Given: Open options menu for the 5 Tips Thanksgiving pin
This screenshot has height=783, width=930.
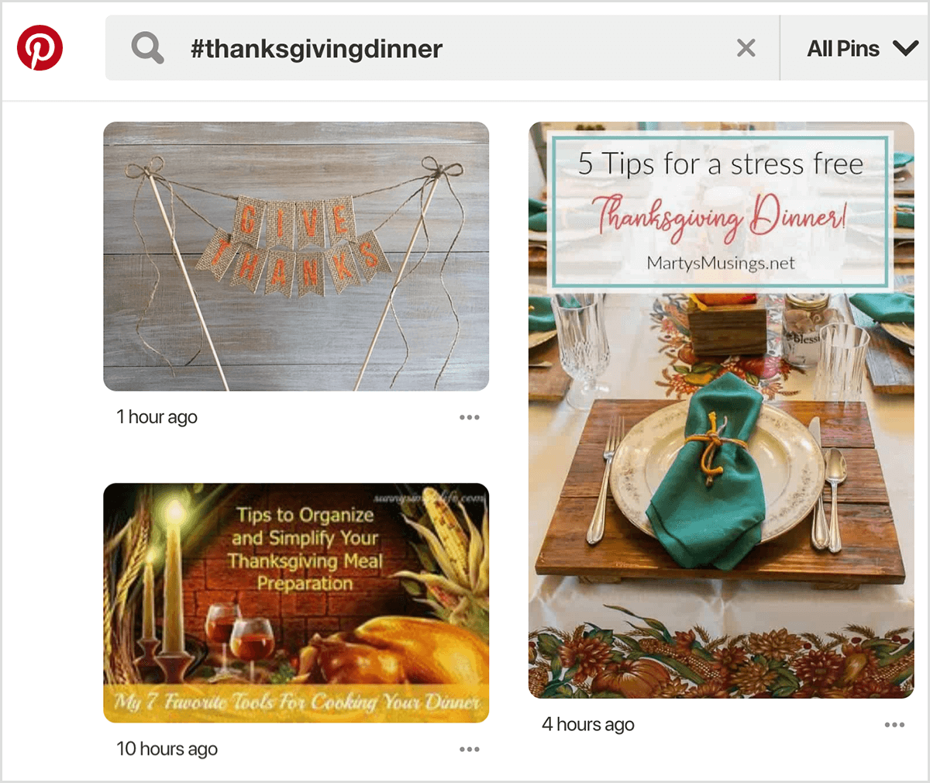Looking at the screenshot, I should point(893,724).
